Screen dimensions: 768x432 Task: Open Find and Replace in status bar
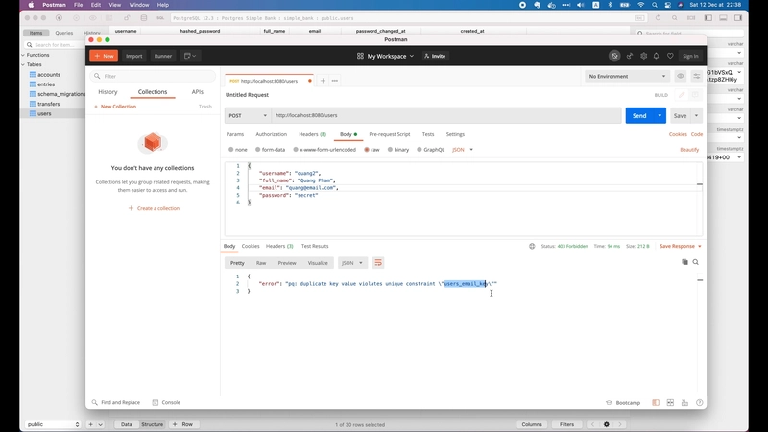click(x=116, y=402)
